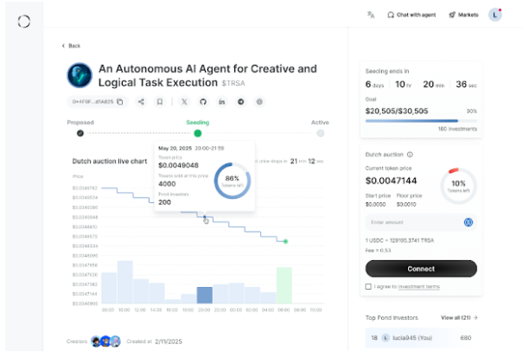Viewport: 523px width, 351px height.
Task: Click the green 06:00 volume bar
Action: click(x=284, y=285)
